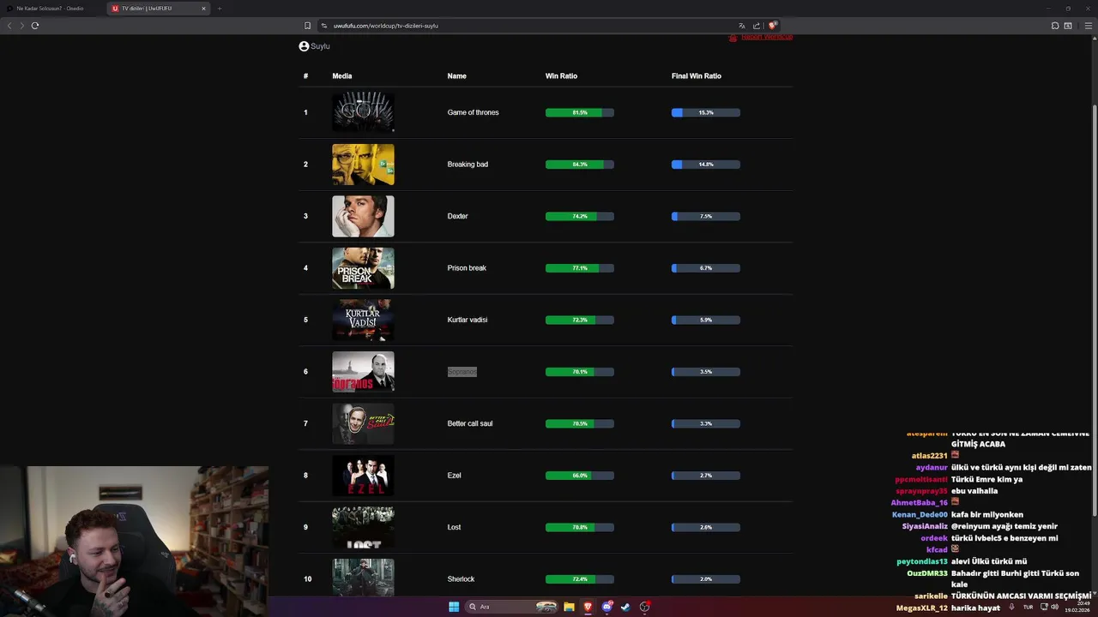The width and height of the screenshot is (1098, 617).
Task: Close the TV dizileri UwUFUFU tab
Action: click(x=203, y=9)
